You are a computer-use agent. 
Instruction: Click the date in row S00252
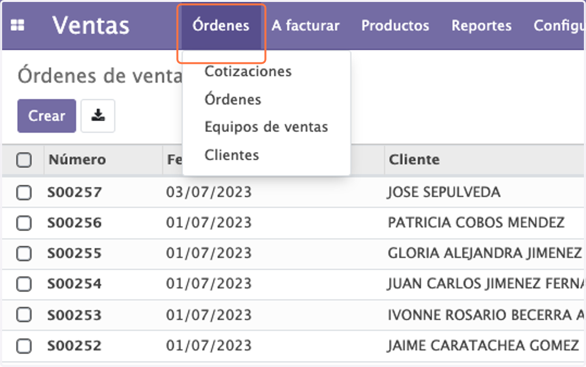pos(209,345)
